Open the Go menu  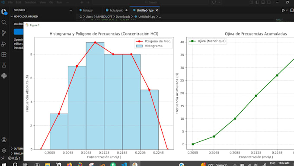click(51, 2)
